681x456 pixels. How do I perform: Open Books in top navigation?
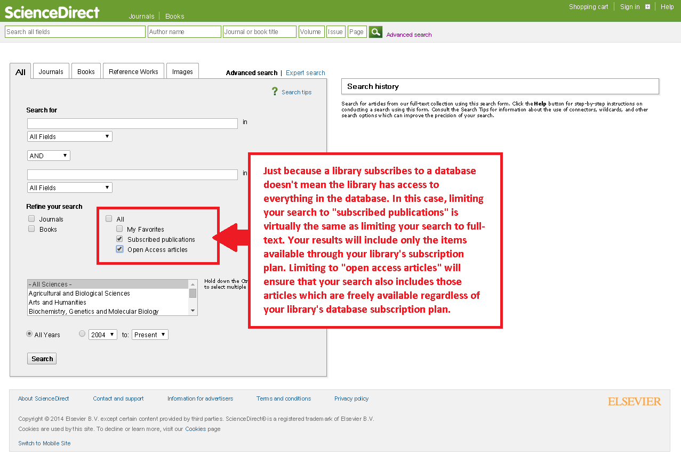tap(175, 17)
